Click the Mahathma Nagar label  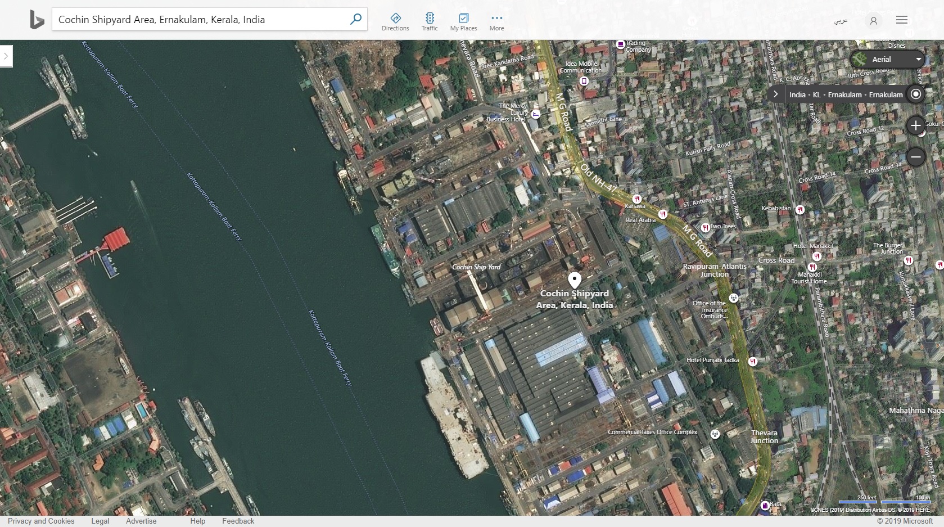tap(916, 411)
